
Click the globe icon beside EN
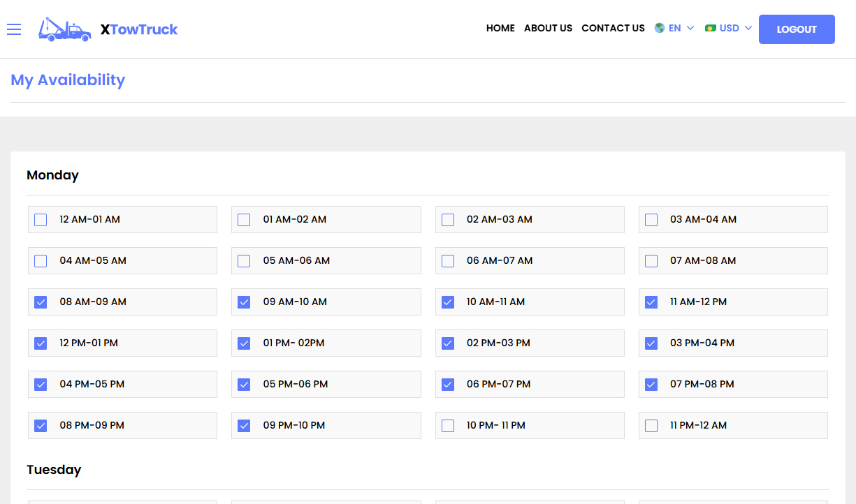coord(658,28)
